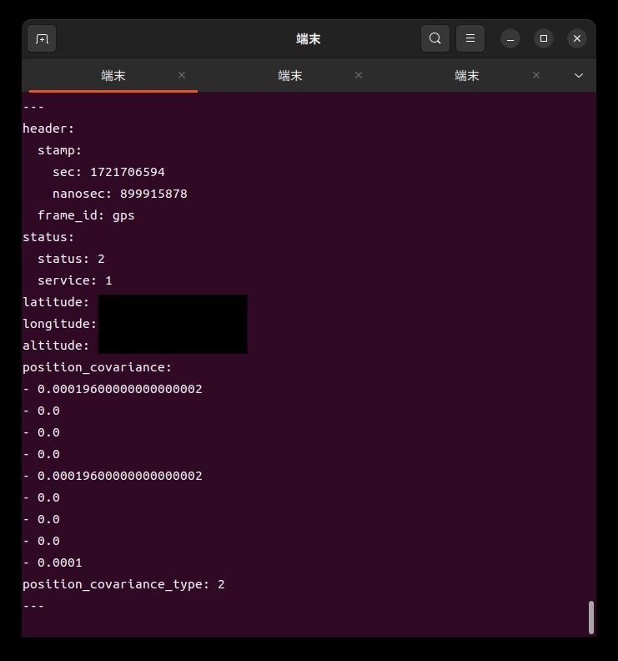This screenshot has width=618, height=661.
Task: Click the sec value 1721706594
Action: point(128,172)
